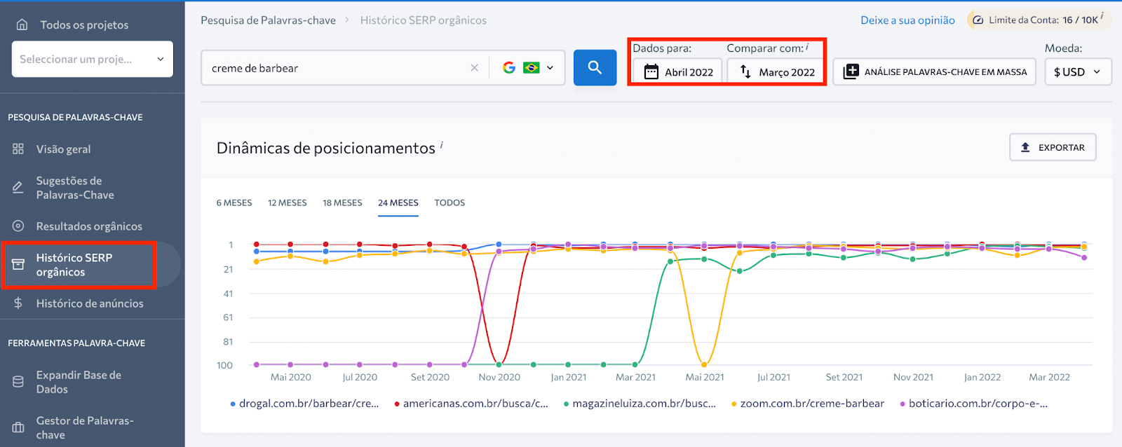The width and height of the screenshot is (1122, 447).
Task: Click the EXPORTAR button
Action: [1053, 147]
